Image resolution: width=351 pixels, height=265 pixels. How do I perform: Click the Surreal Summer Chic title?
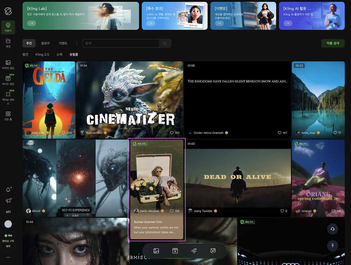148,222
